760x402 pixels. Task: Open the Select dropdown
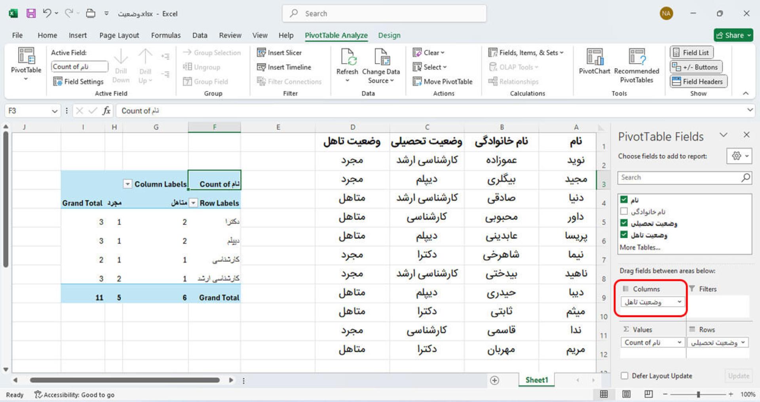pyautogui.click(x=430, y=67)
